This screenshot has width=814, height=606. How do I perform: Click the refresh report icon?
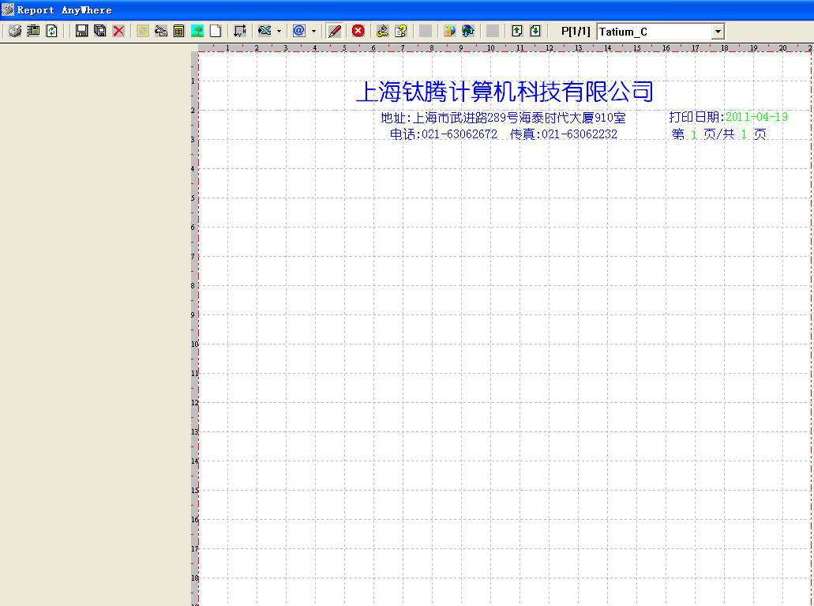click(51, 31)
